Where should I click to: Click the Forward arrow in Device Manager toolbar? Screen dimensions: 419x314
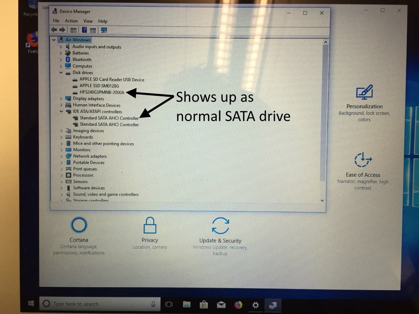[x=62, y=30]
